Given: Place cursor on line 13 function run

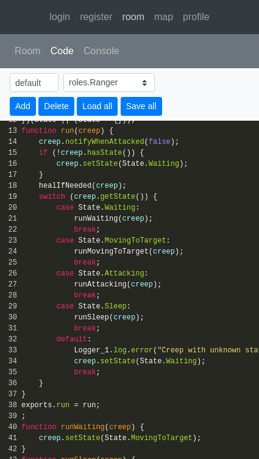Looking at the screenshot, I should click(x=67, y=130).
